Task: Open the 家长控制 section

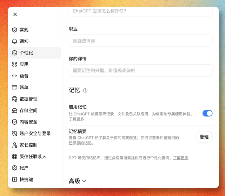Action: click(x=35, y=145)
